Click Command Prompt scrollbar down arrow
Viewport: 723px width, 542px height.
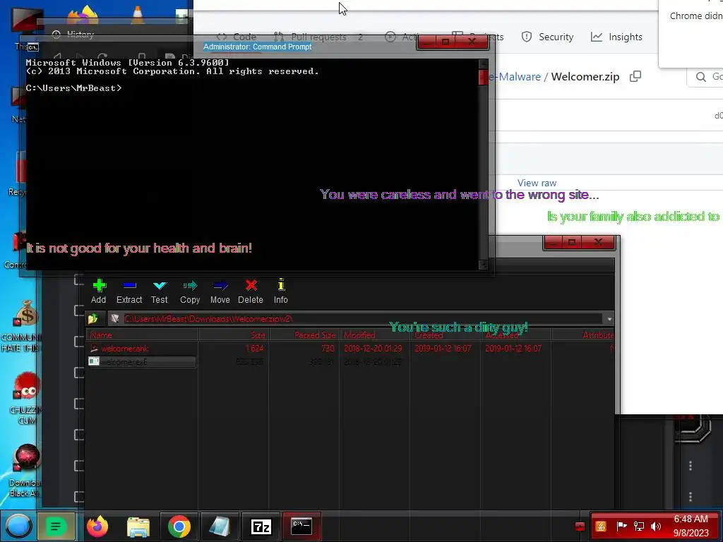[x=483, y=265]
